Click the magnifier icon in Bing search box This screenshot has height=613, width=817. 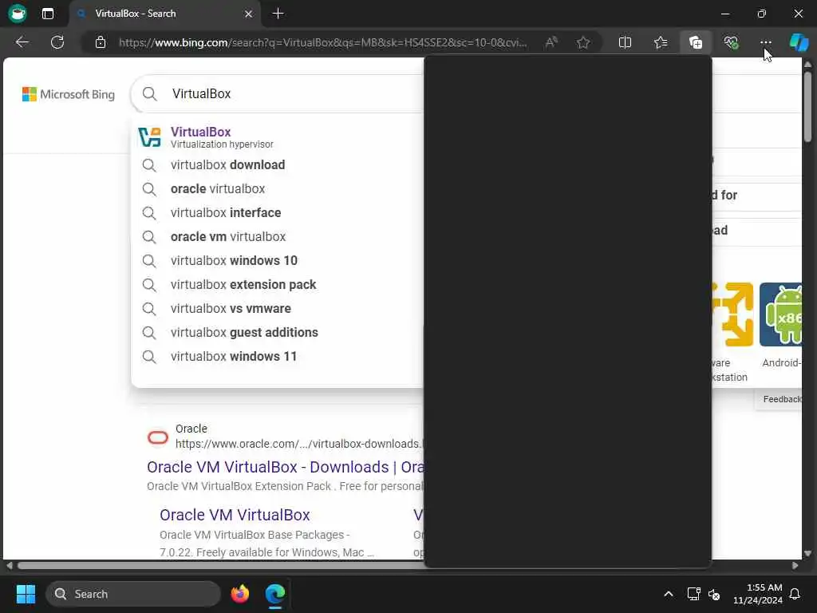coord(149,94)
